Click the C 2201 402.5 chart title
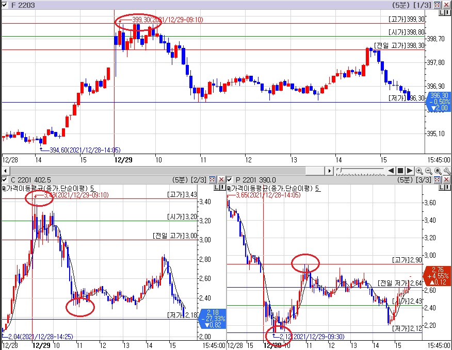This screenshot has width=452, height=350. (30, 180)
